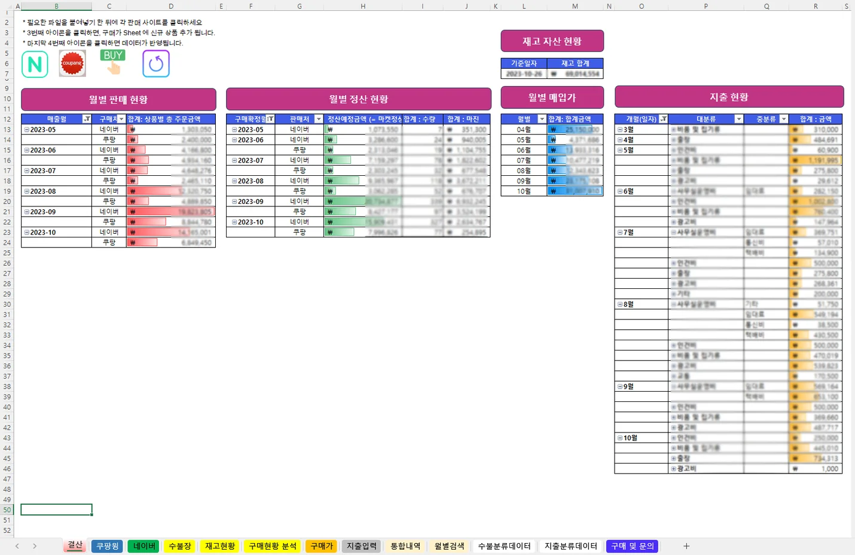Click the previous sheet navigation arrow

(x=17, y=546)
